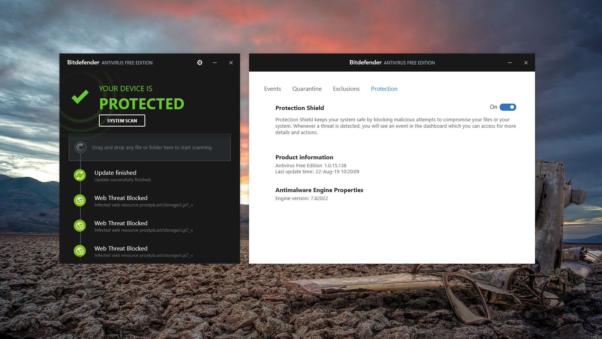Click Antivirus Free Edition 1.0.15.138 version text

tap(311, 165)
